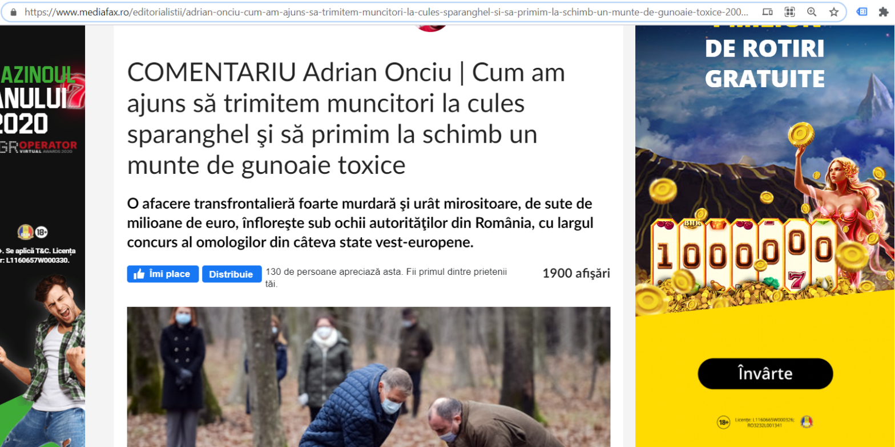The width and height of the screenshot is (895, 447).
Task: Like the article with Îmi place
Action: [163, 274]
